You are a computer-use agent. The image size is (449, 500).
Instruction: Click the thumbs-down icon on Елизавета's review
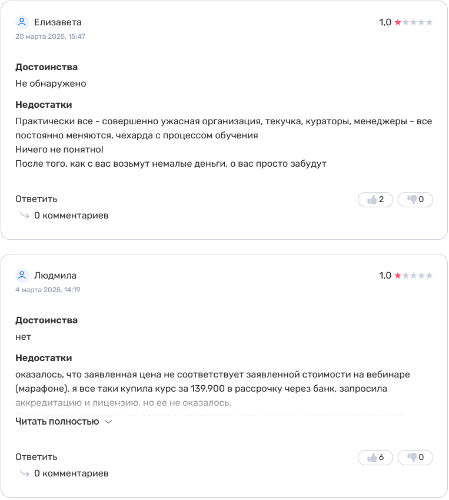(x=411, y=200)
